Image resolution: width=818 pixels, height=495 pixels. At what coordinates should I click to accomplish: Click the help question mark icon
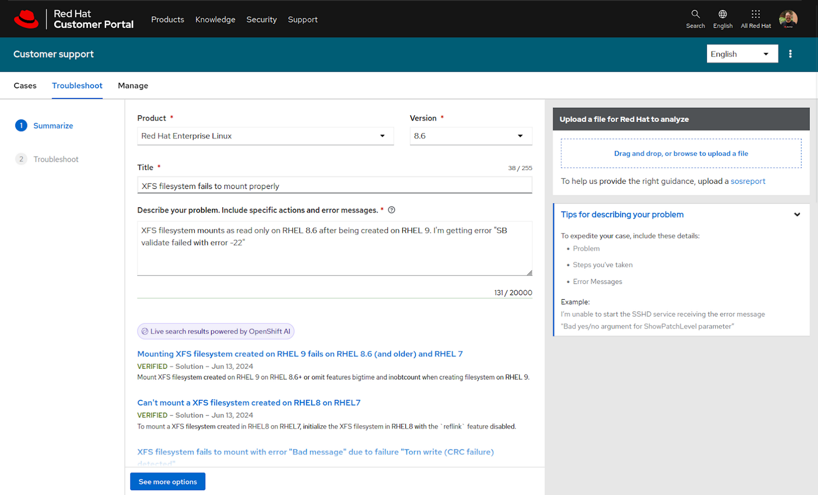point(392,210)
